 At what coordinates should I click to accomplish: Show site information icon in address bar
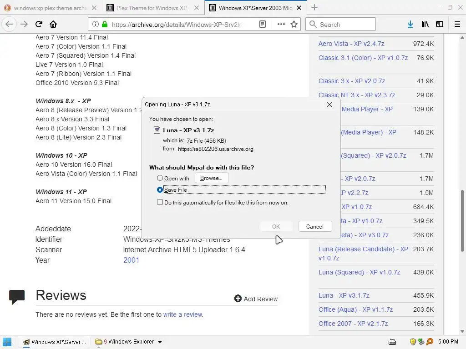(x=95, y=25)
